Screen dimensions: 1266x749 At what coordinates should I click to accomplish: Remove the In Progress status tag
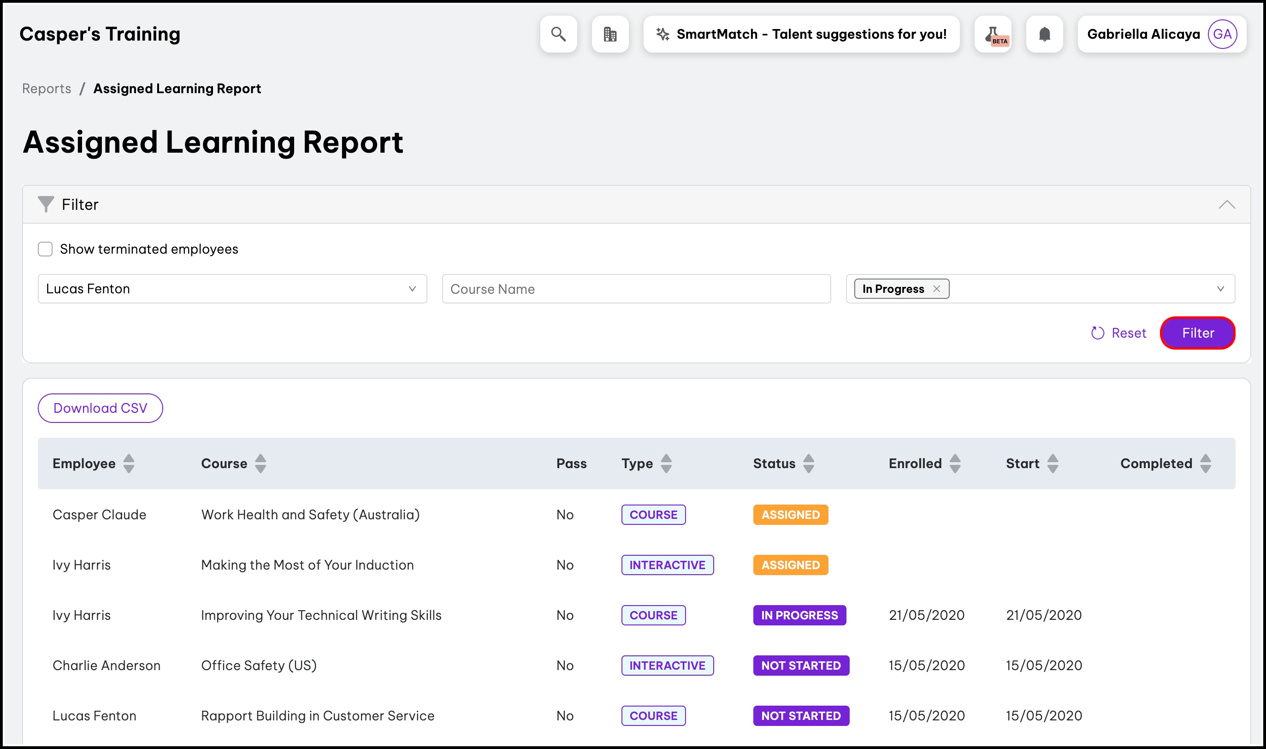(936, 289)
